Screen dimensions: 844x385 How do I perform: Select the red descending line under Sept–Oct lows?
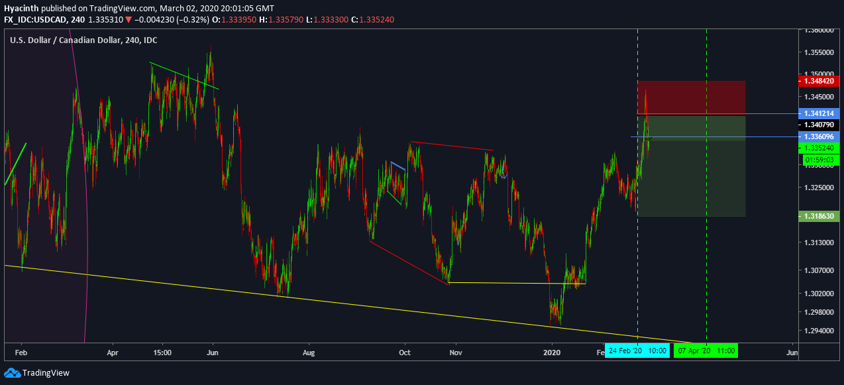[x=408, y=262]
